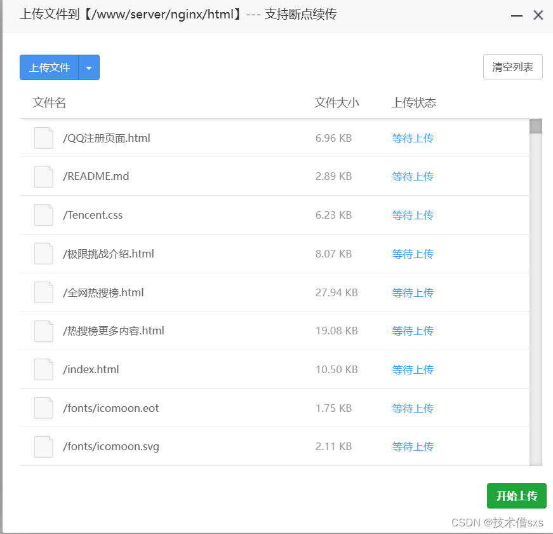The height and width of the screenshot is (534, 553).
Task: Start uploading with 开始上传 button
Action: (516, 496)
